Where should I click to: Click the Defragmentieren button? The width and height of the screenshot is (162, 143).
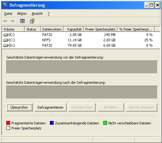(x=51, y=107)
